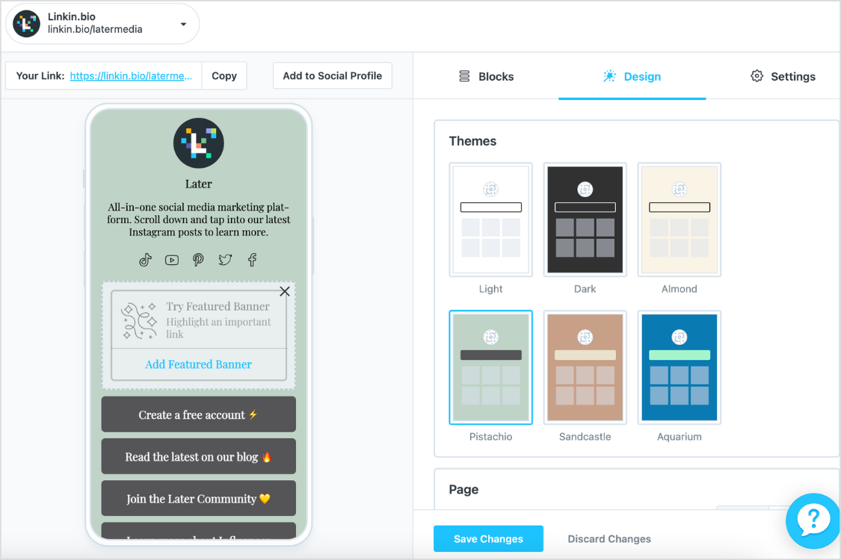Viewport: 841px width, 560px height.
Task: Open the Facebook icon in profile preview
Action: (252, 260)
